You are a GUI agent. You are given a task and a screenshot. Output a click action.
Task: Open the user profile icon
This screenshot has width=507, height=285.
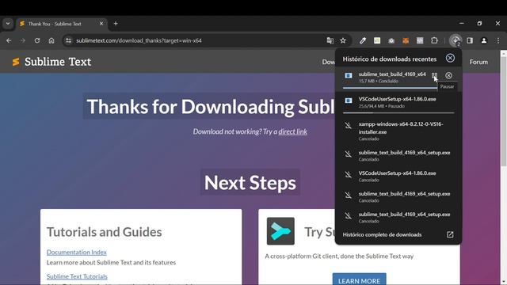[484, 40]
